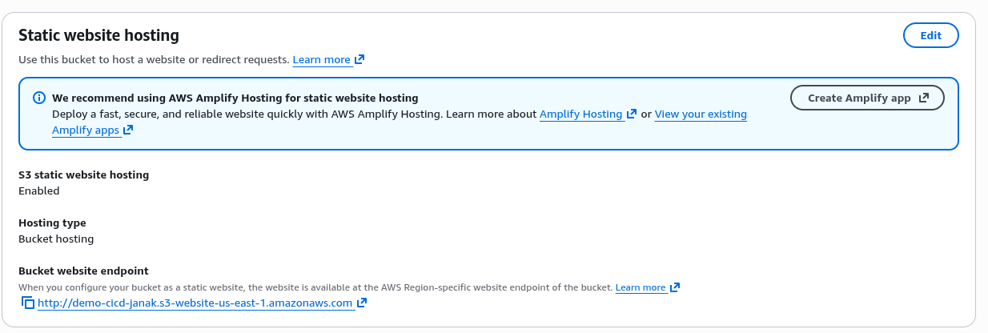Image resolution: width=988 pixels, height=333 pixels.
Task: Click external-link icon after the endpoint URL
Action: click(x=362, y=303)
